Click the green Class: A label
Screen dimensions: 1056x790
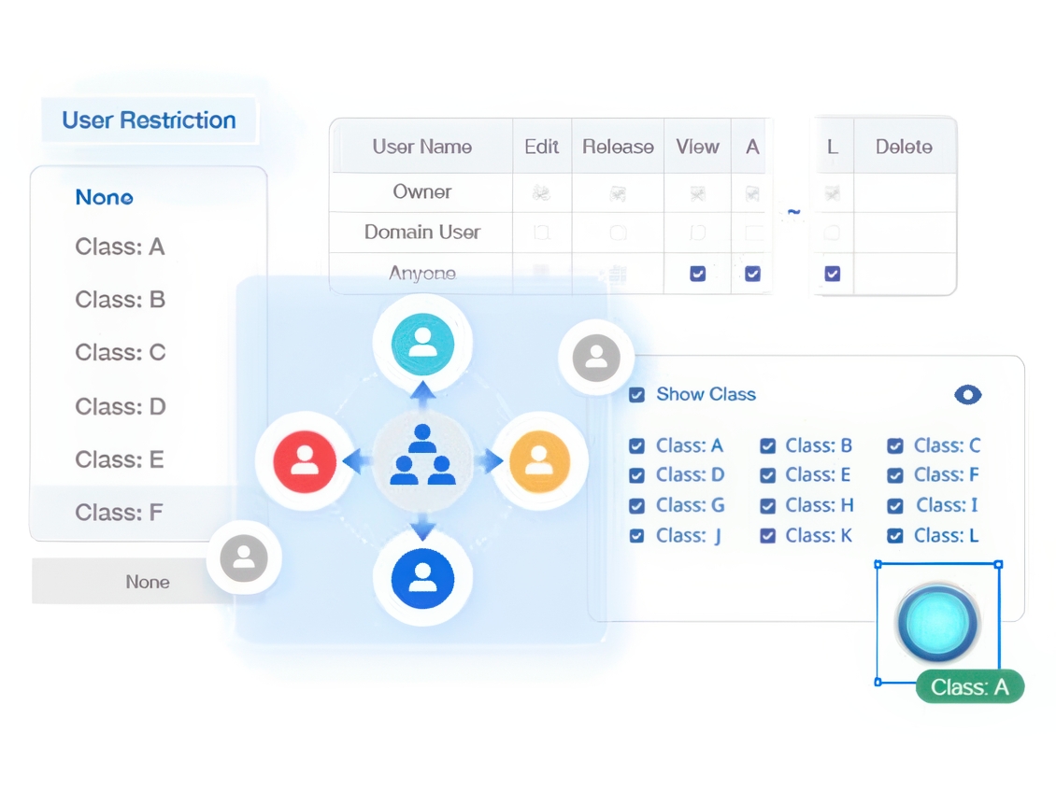point(969,687)
